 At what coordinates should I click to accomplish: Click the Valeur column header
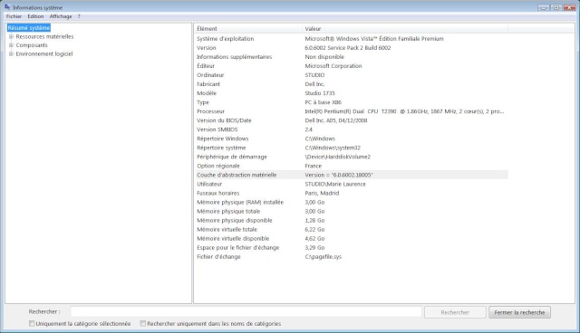(405, 28)
